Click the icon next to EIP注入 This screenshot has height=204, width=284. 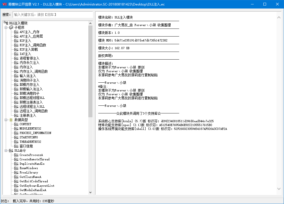point(16,41)
